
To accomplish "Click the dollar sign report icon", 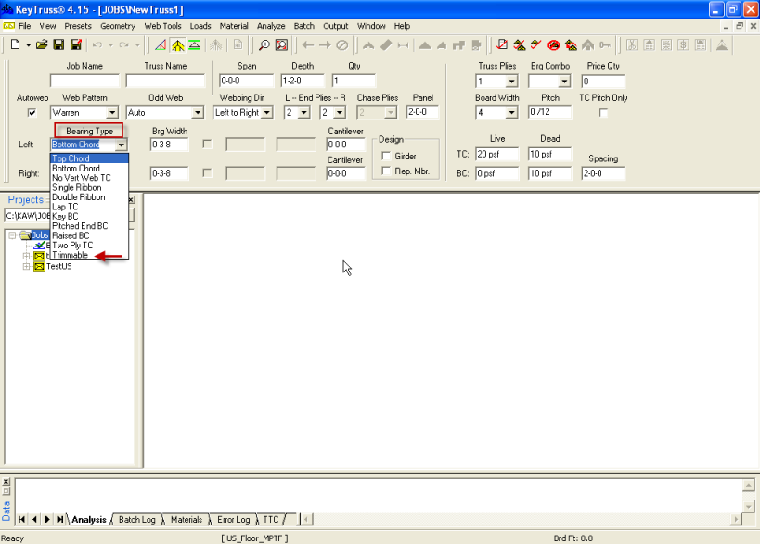I will click(x=683, y=45).
